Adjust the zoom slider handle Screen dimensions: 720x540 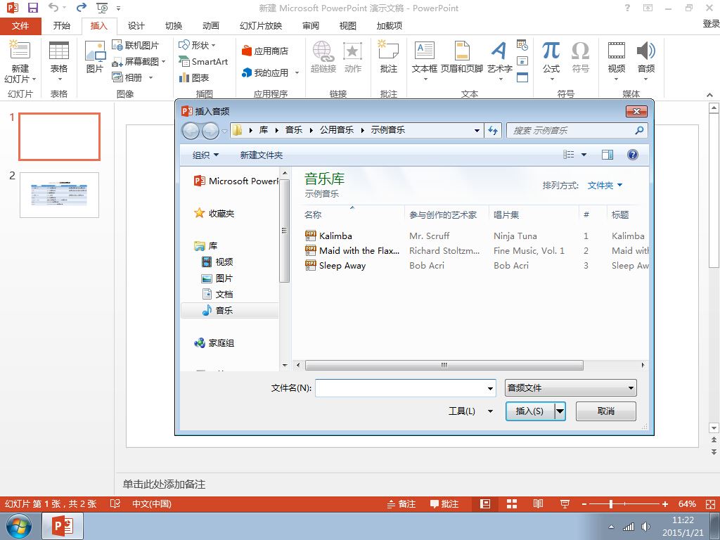click(x=611, y=504)
